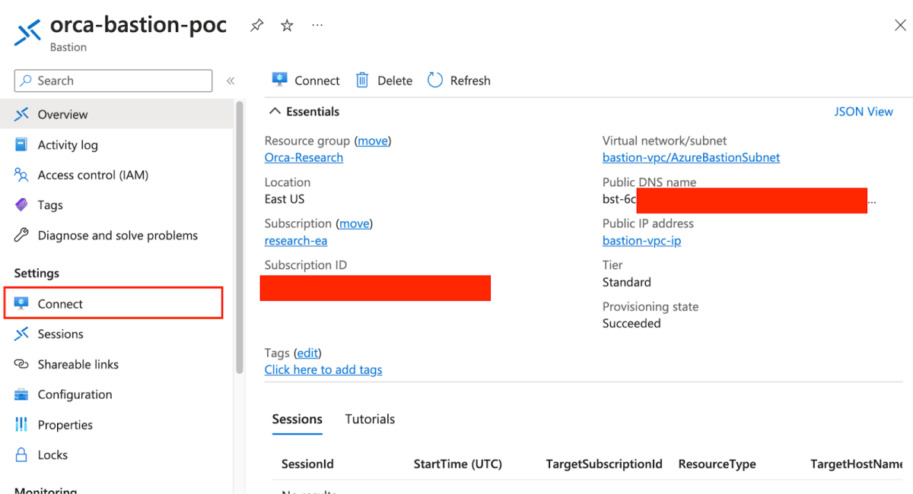The height and width of the screenshot is (494, 913).
Task: Click the TargetSubscriptionId column header
Action: tap(604, 464)
